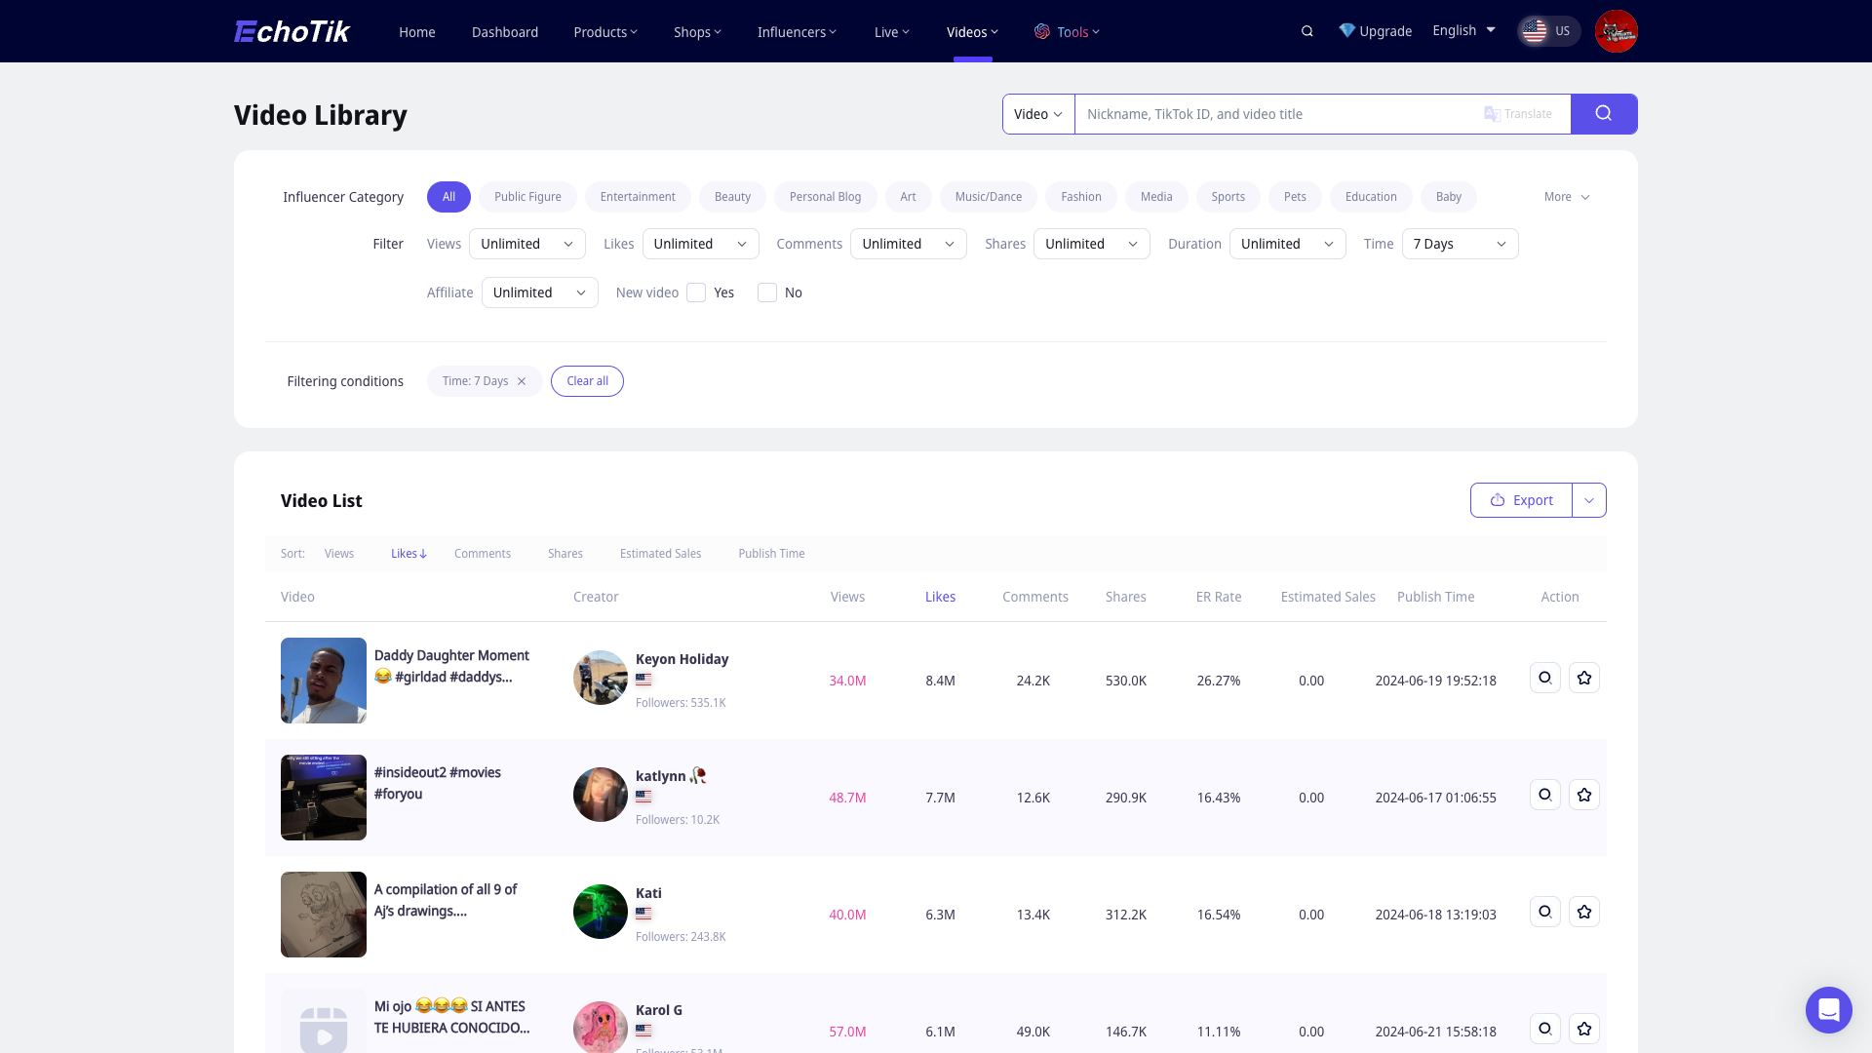Open the Views filter dropdown

526,244
